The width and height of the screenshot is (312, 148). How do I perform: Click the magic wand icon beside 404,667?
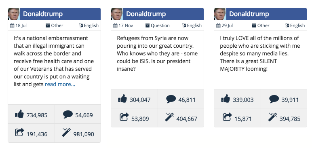[169, 117]
